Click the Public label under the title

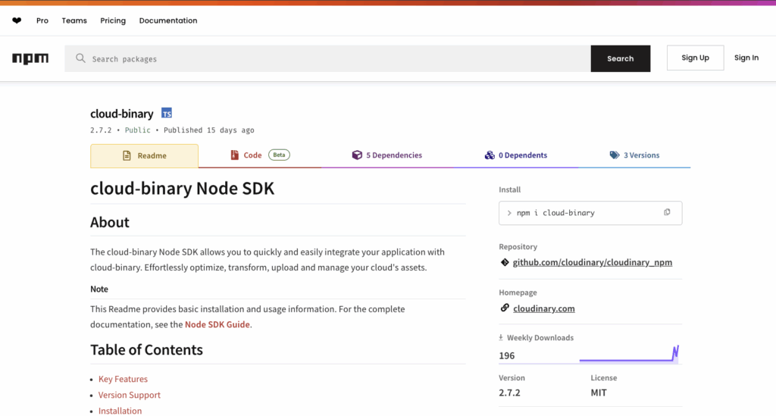pyautogui.click(x=138, y=130)
